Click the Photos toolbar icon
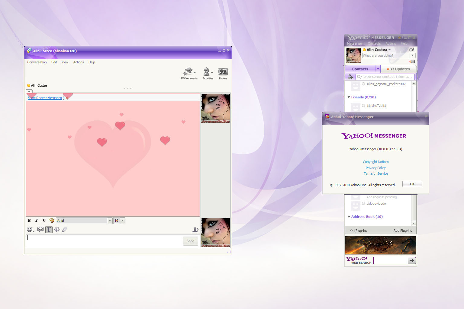Image resolution: width=464 pixels, height=309 pixels. point(223,73)
